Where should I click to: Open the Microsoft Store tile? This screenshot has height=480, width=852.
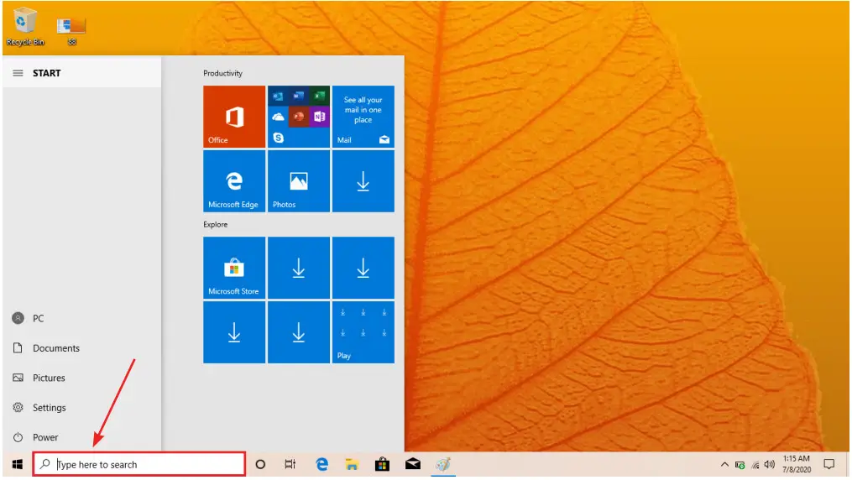coord(234,267)
